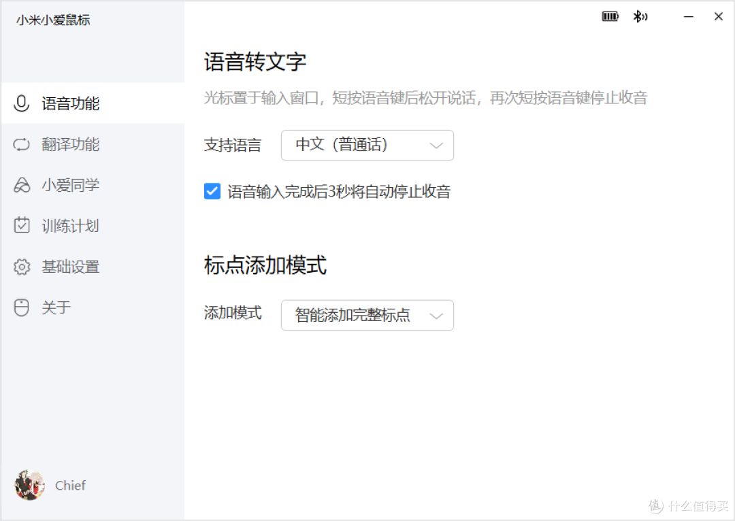Screen dimensions: 735x521
Task: Show the 关于 page
Action: click(x=56, y=308)
